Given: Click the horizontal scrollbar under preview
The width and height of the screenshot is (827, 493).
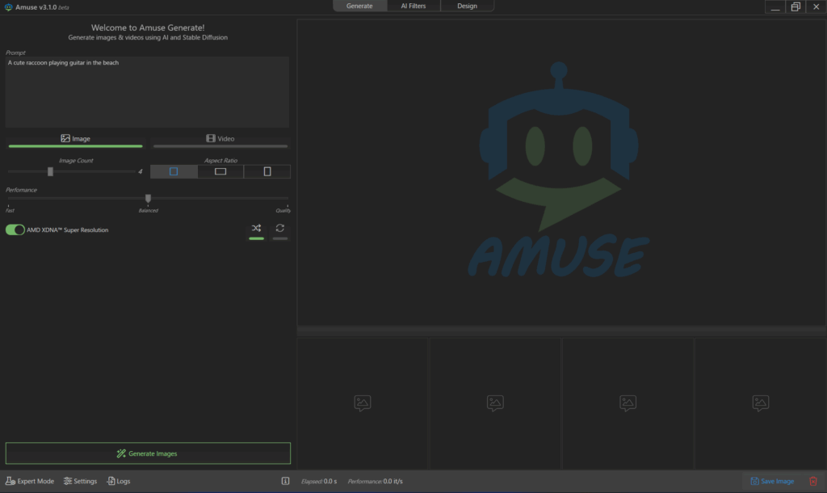Looking at the screenshot, I should 561,331.
